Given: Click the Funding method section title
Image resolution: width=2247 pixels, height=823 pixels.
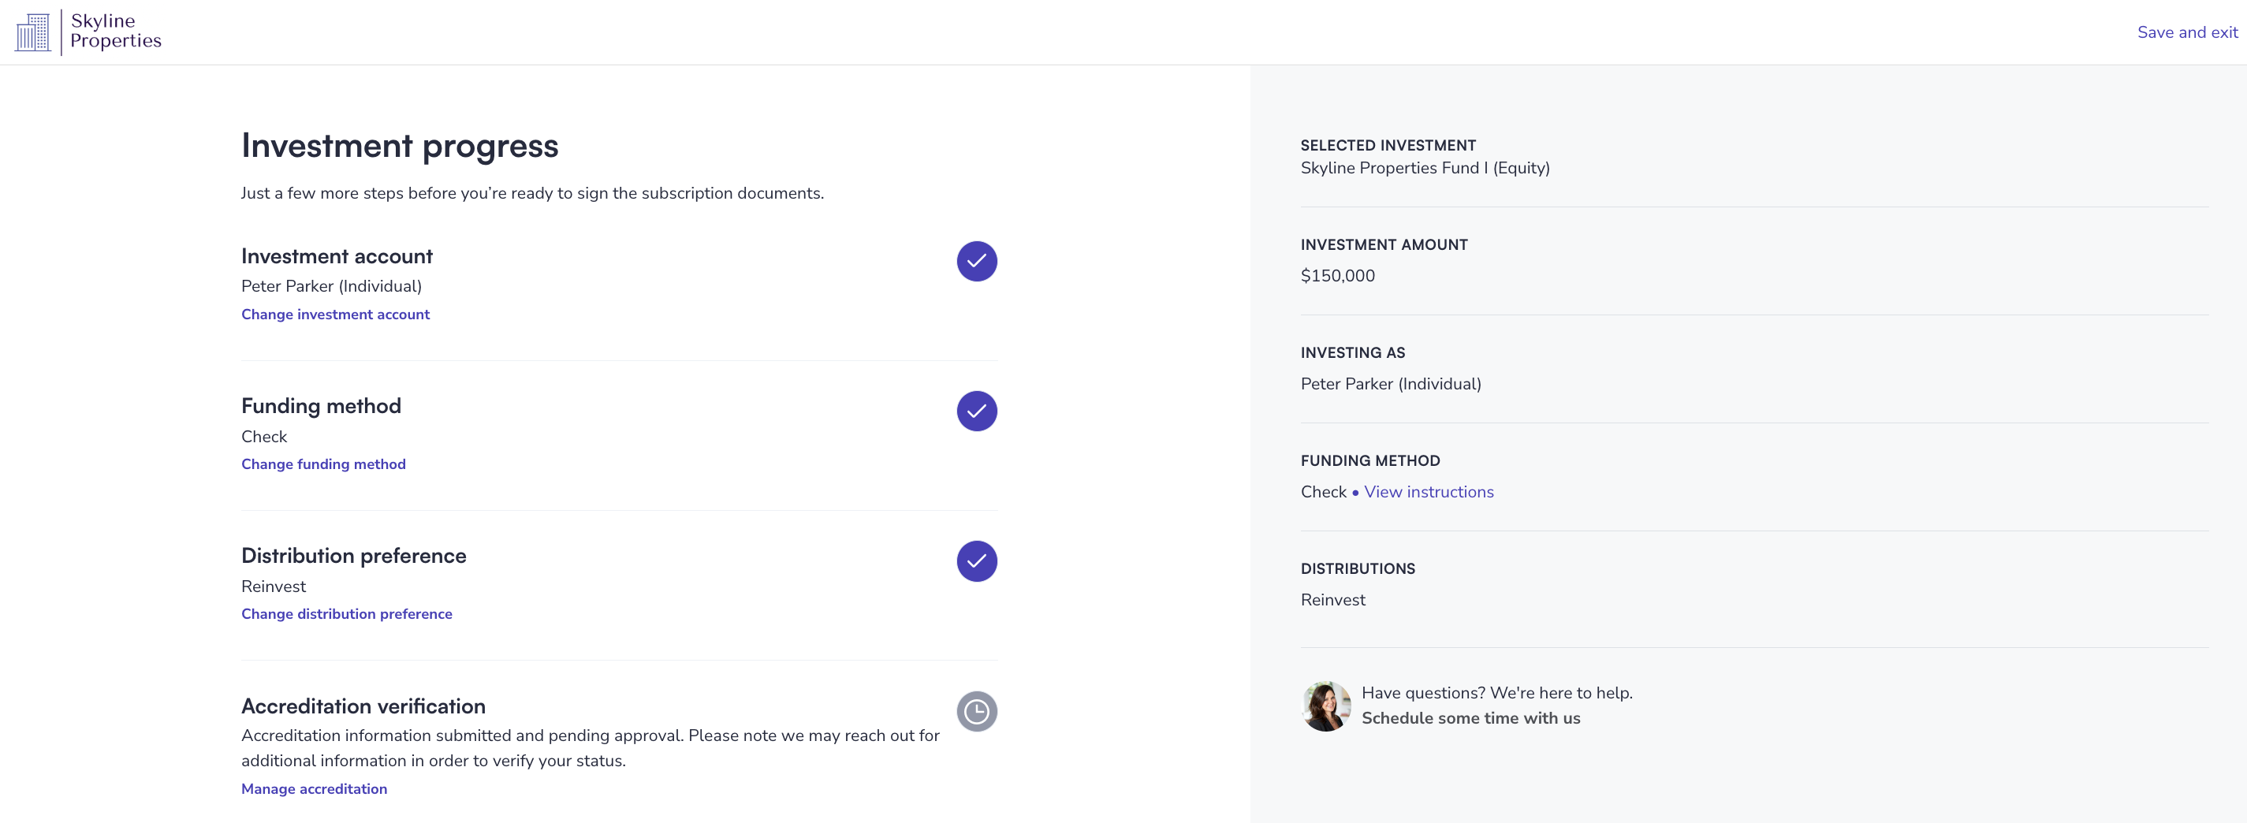Looking at the screenshot, I should point(321,406).
